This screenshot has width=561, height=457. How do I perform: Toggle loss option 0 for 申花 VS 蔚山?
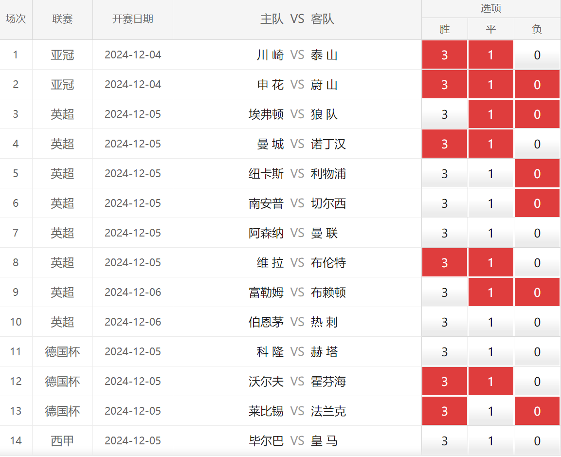pyautogui.click(x=537, y=85)
